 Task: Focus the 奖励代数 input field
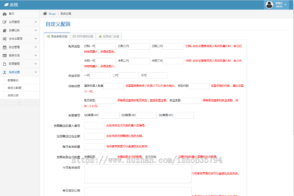(x=199, y=86)
